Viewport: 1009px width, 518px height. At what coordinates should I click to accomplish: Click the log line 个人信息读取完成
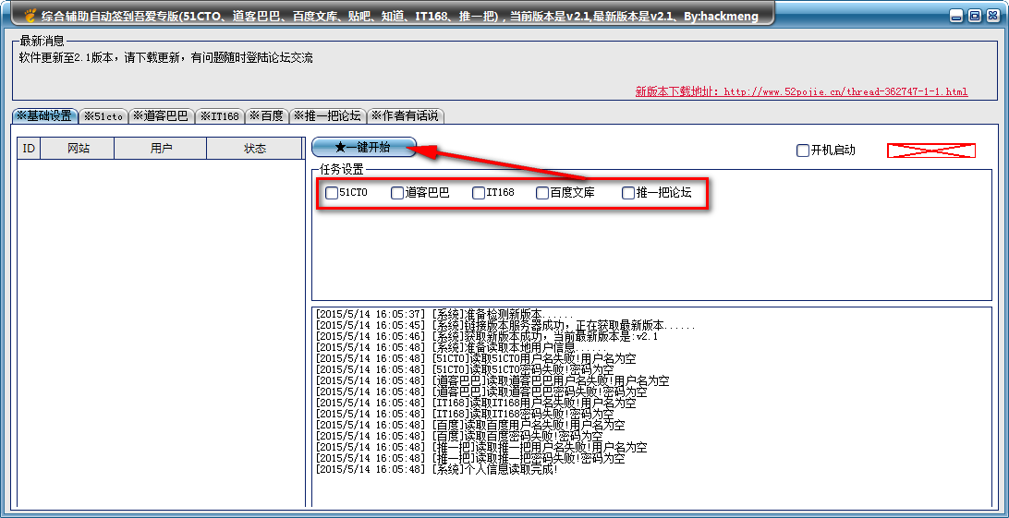coord(438,468)
